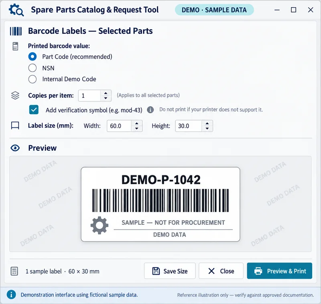Increase label Width with up arrow
This screenshot has width=321, height=304.
tap(136, 123)
